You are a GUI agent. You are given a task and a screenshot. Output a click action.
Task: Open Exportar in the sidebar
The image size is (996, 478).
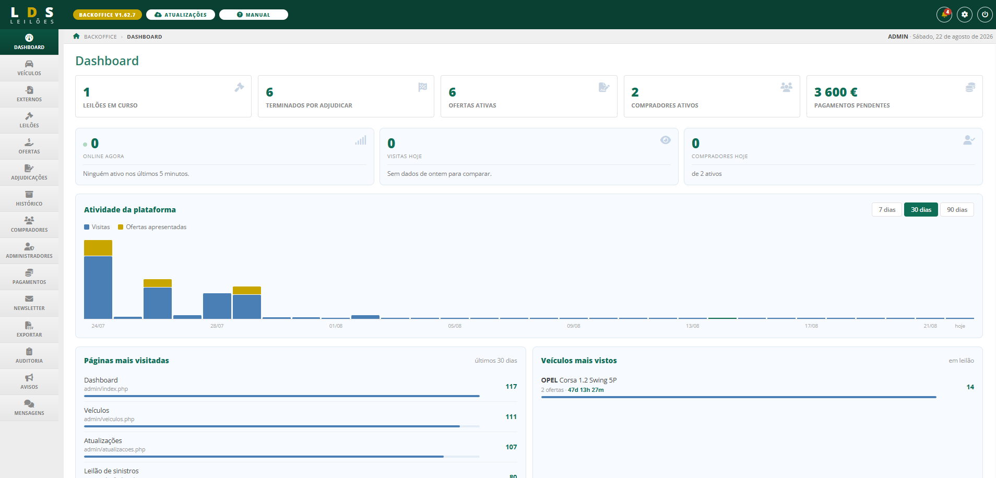(x=29, y=330)
